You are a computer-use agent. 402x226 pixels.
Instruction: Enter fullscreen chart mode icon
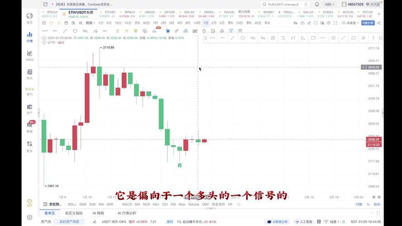coord(335,23)
